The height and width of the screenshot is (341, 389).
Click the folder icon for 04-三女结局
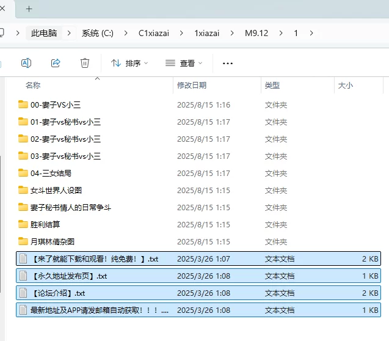pos(23,173)
